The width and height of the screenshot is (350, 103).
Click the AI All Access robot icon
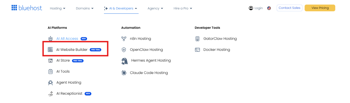click(x=50, y=38)
